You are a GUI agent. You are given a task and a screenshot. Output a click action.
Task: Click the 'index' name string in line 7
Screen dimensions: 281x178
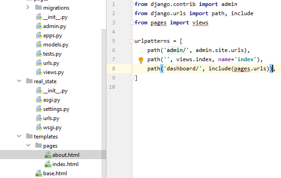click(245, 59)
